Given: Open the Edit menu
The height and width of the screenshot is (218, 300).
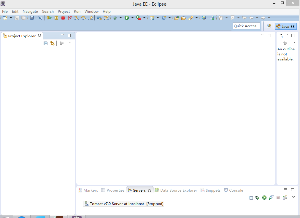Looking at the screenshot, I should coord(15,12).
